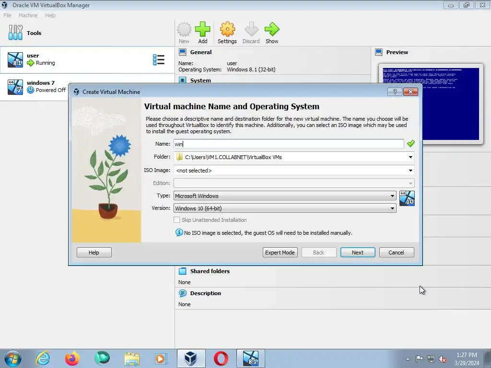Image resolution: width=491 pixels, height=368 pixels.
Task: Toggle Skip Unattended Installation checkbox
Action: click(176, 219)
